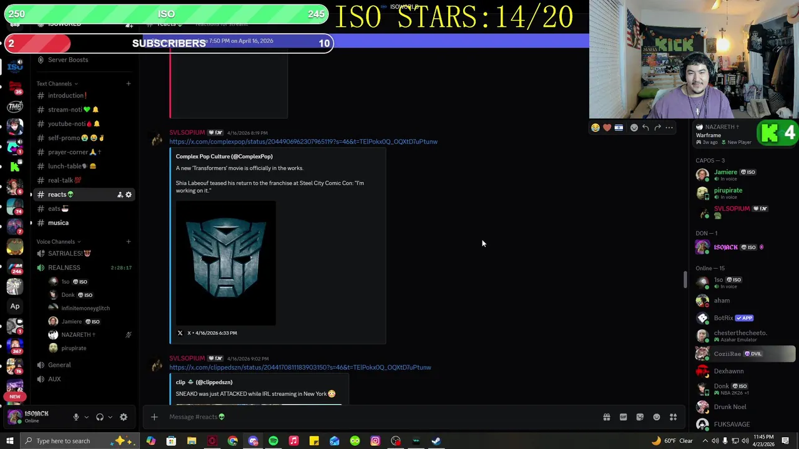Switch to youtube-noti channel
This screenshot has width=799, height=449.
(x=84, y=124)
